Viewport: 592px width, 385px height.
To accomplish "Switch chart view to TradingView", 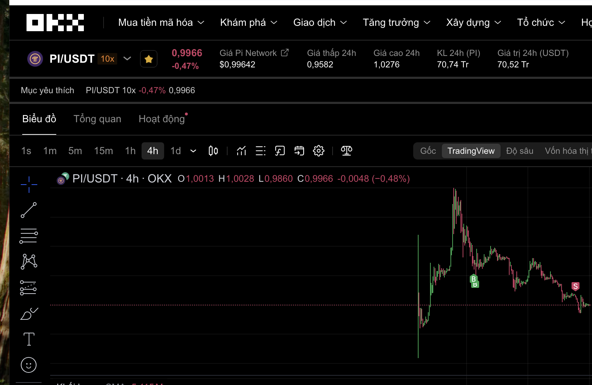I will tap(471, 151).
